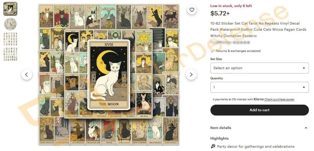Click the returns checkmark icon
Viewport: 314px width, 151px height.
[x=213, y=51]
